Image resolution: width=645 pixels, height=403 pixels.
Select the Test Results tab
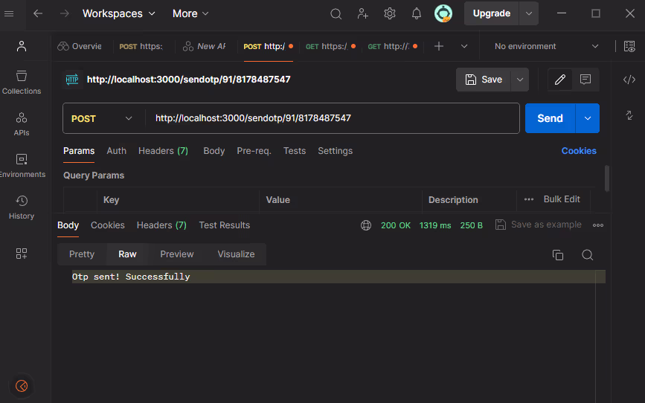pyautogui.click(x=225, y=225)
